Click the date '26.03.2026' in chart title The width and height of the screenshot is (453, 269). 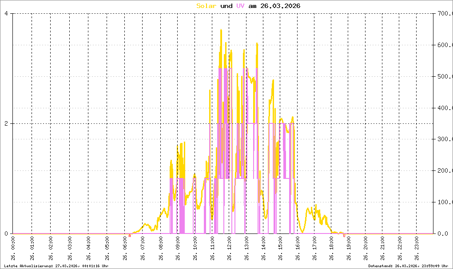pyautogui.click(x=280, y=6)
